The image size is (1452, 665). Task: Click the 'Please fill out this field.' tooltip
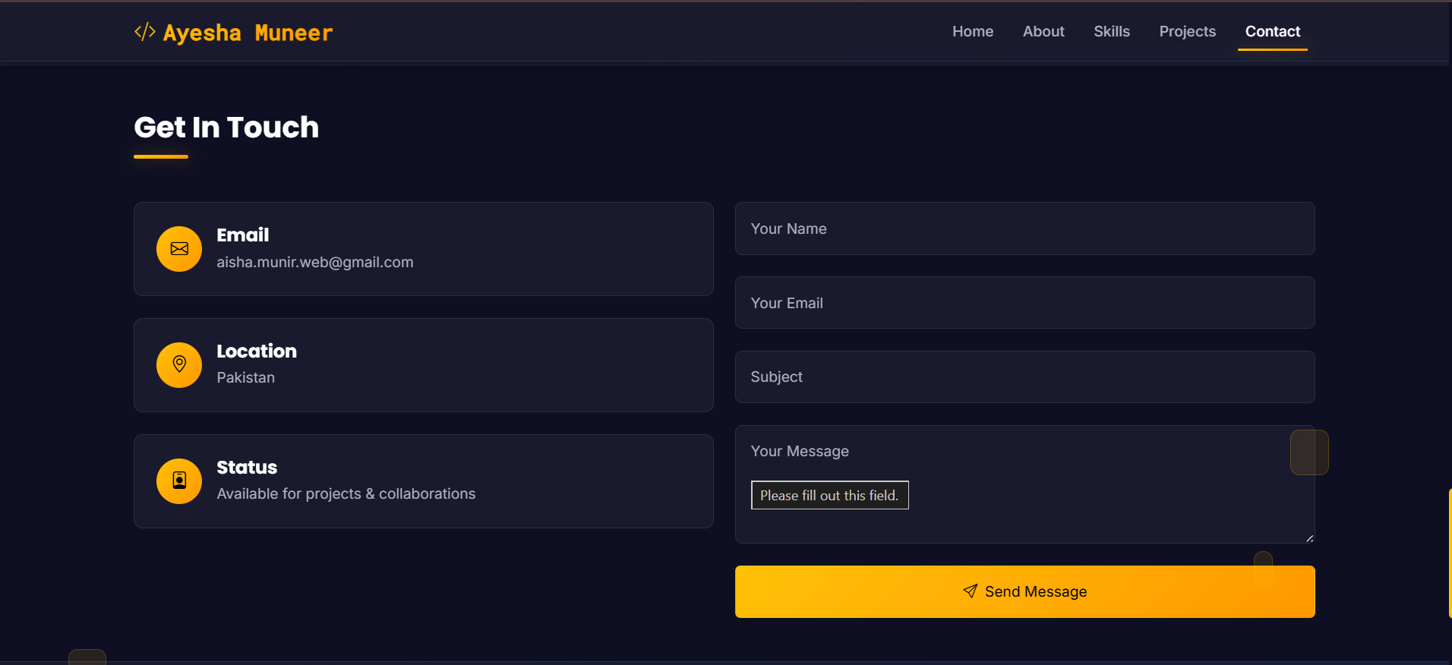pos(829,495)
